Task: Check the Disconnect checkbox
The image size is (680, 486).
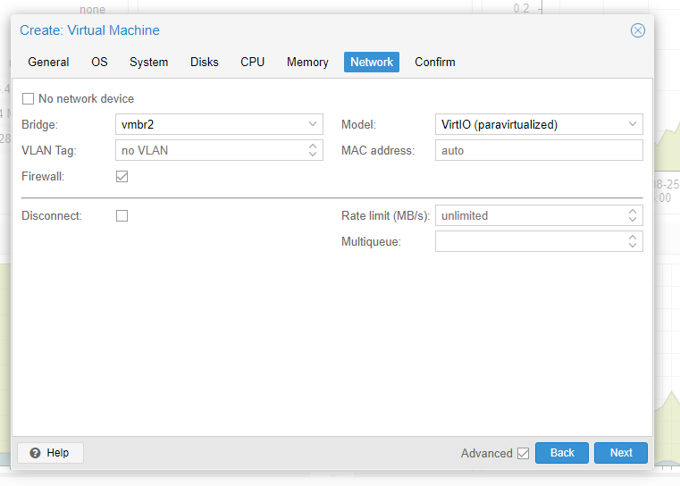Action: [122, 215]
